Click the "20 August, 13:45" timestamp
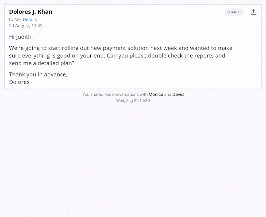The height and width of the screenshot is (217, 266). click(26, 25)
